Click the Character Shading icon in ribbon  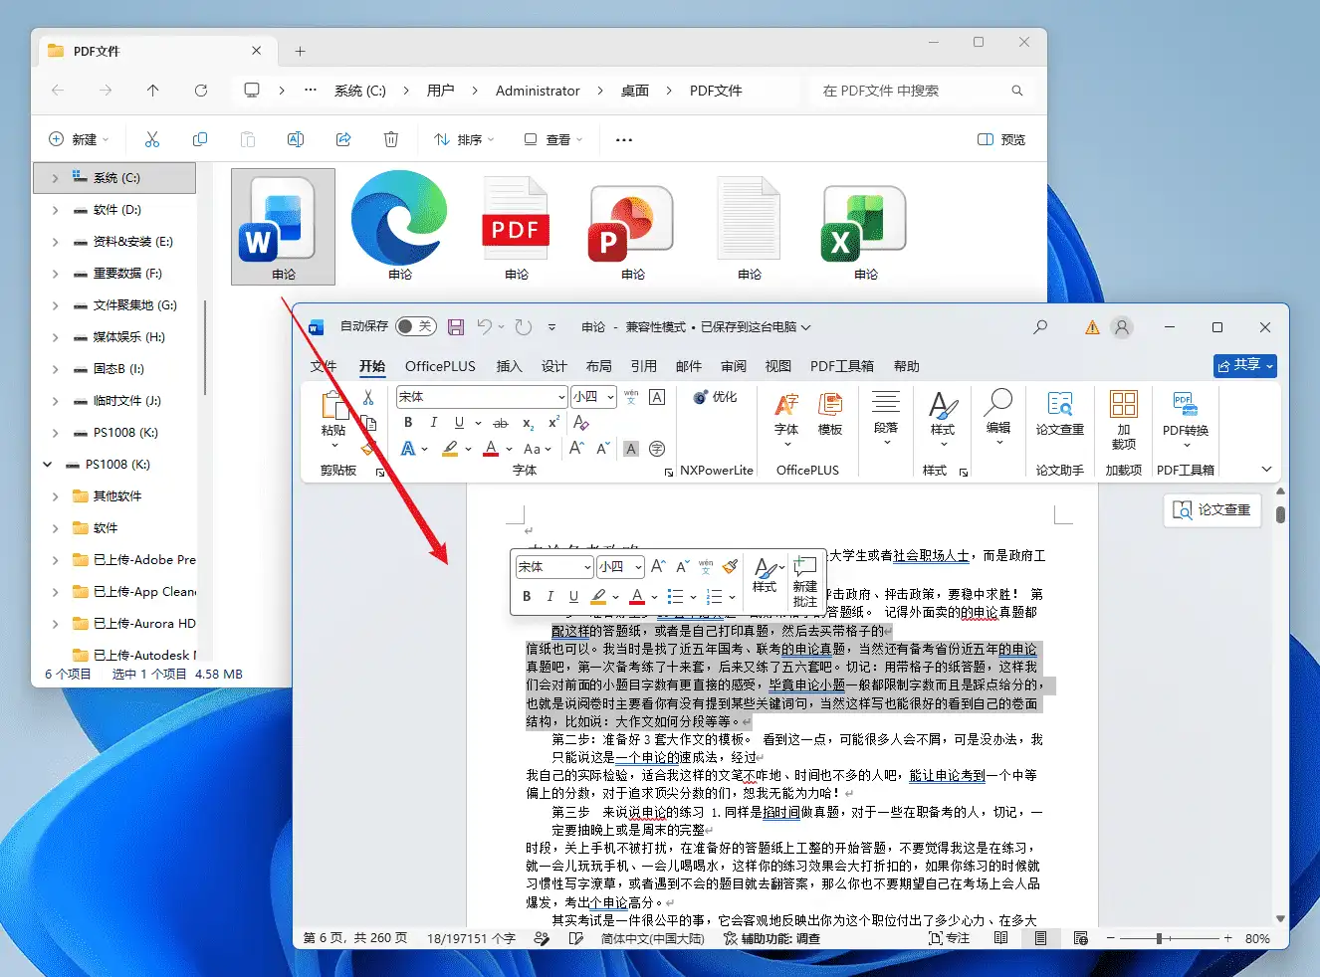(x=631, y=449)
